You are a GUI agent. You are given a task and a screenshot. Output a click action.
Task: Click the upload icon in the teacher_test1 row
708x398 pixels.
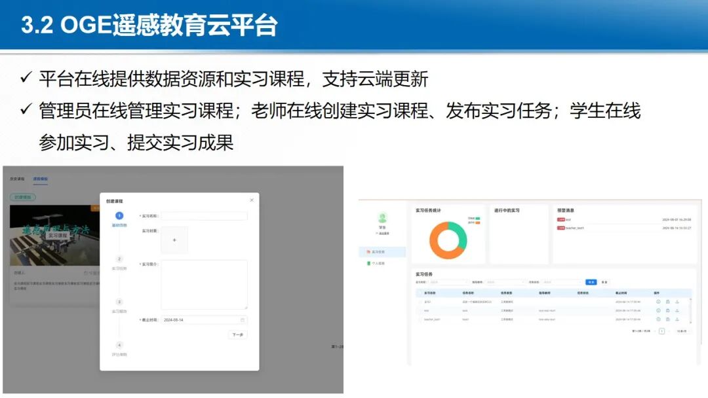point(677,319)
